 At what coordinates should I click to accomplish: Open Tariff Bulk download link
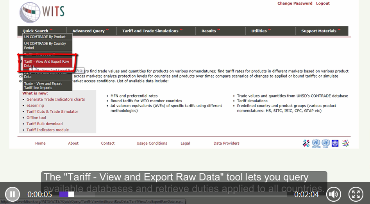point(45,124)
